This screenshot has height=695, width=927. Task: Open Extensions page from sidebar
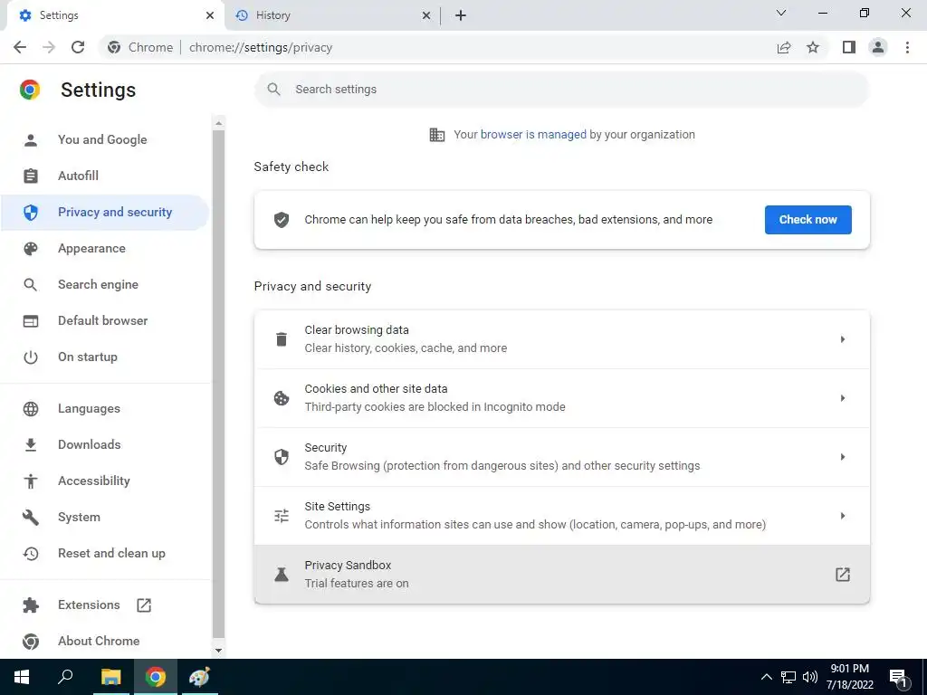[104, 605]
